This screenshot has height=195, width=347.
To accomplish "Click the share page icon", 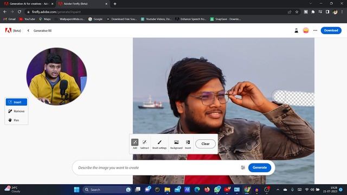I will click(x=290, y=12).
